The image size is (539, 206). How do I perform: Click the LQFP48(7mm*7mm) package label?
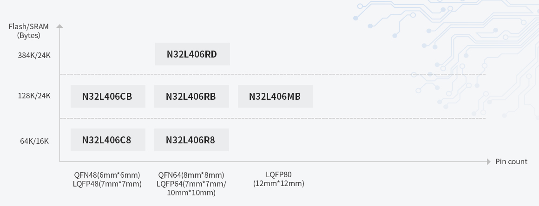point(107,184)
